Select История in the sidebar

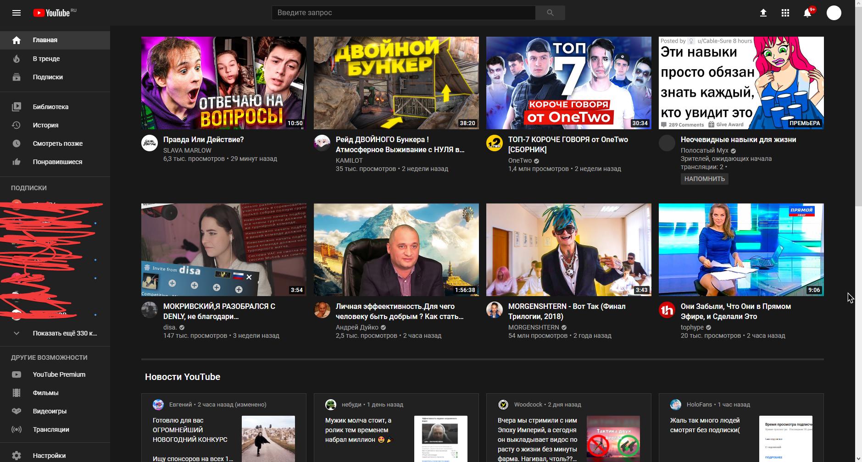55,125
